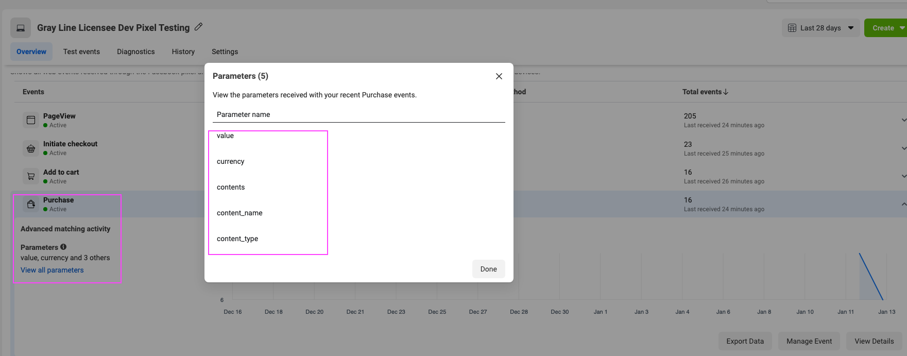
Task: Sort by Total events arrow
Action: (x=726, y=92)
